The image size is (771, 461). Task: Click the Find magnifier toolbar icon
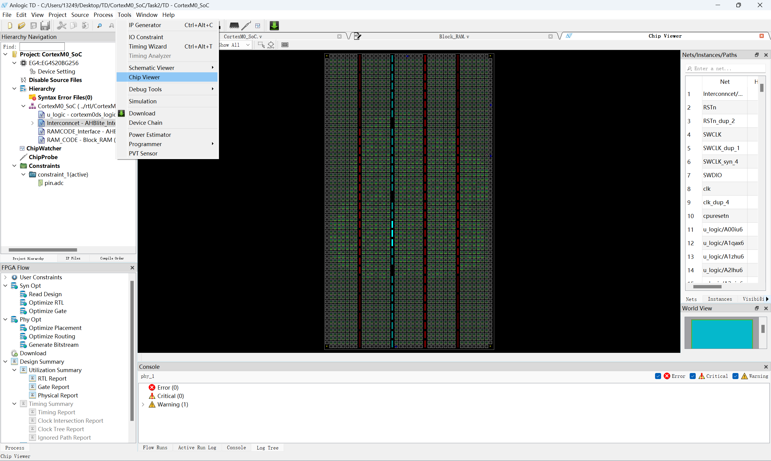click(x=99, y=26)
